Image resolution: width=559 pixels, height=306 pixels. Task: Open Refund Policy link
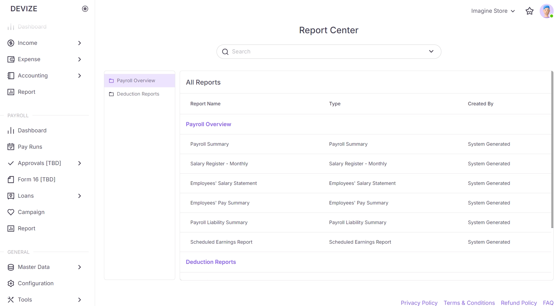tap(519, 303)
